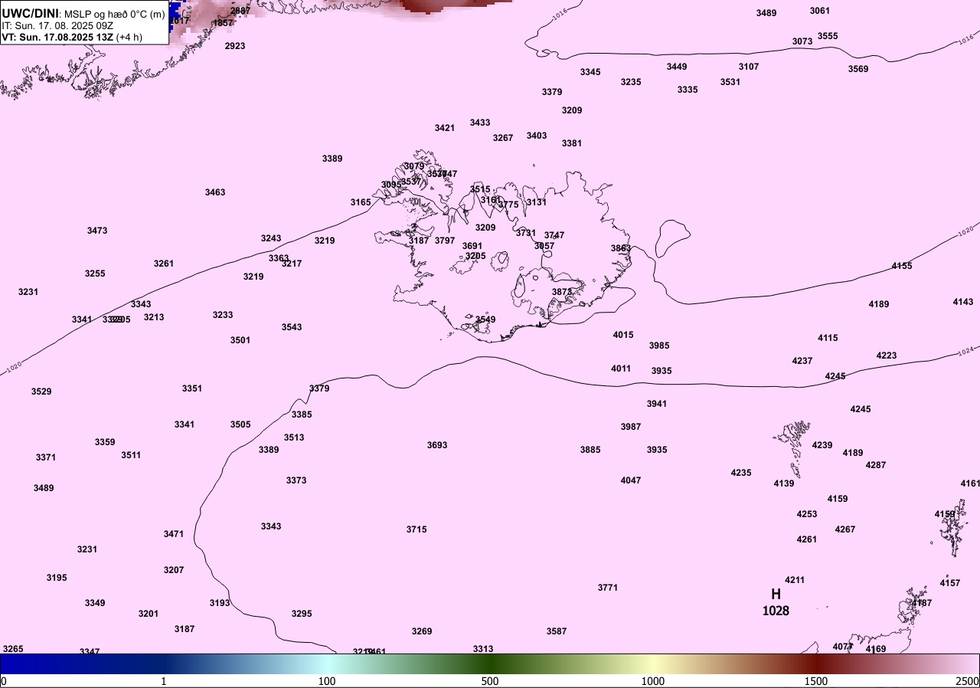Click the height value 3985
The width and height of the screenshot is (980, 688).
click(x=659, y=346)
